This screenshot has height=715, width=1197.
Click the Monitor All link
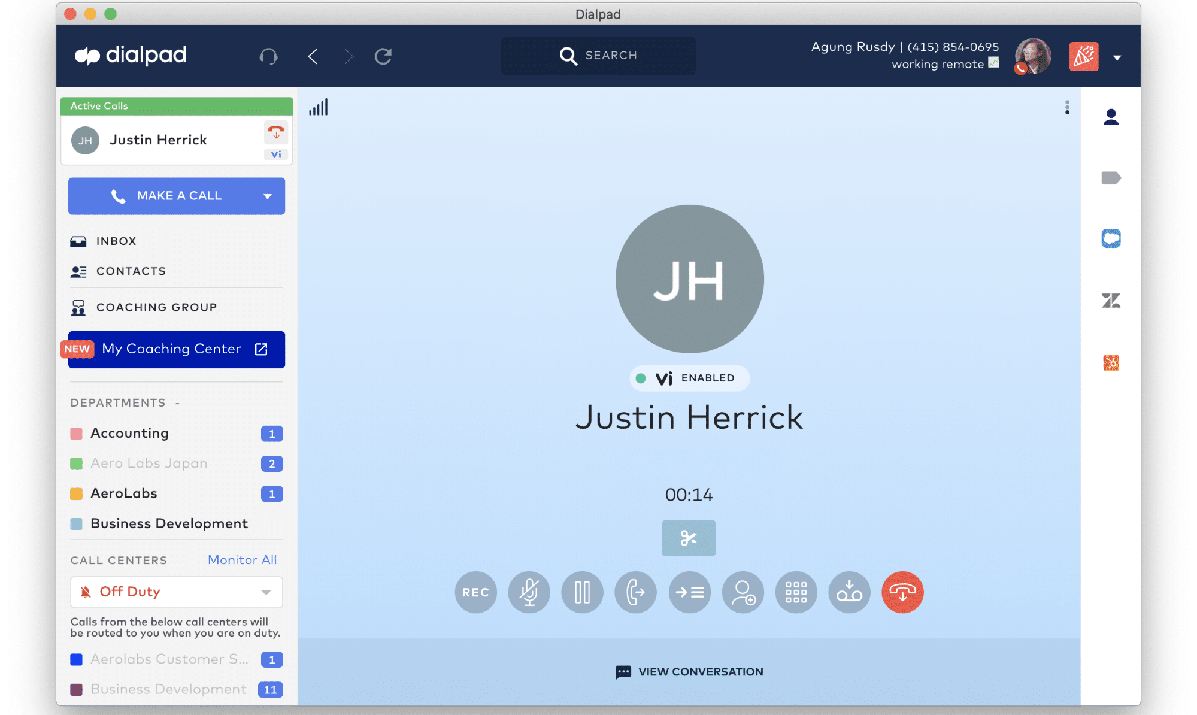242,560
